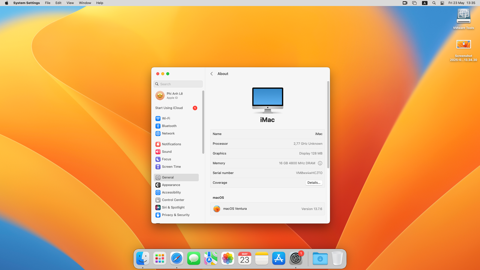This screenshot has width=480, height=270.
Task: Open Phi Anh Lê Apple ID
Action: 177,96
